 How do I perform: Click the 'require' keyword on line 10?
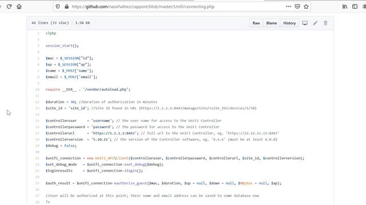click(53, 89)
